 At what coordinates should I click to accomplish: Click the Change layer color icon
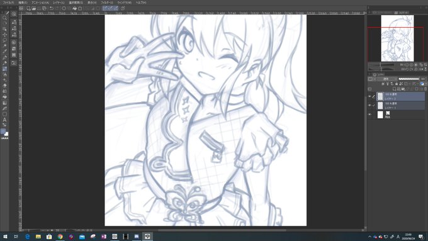[x=422, y=84]
